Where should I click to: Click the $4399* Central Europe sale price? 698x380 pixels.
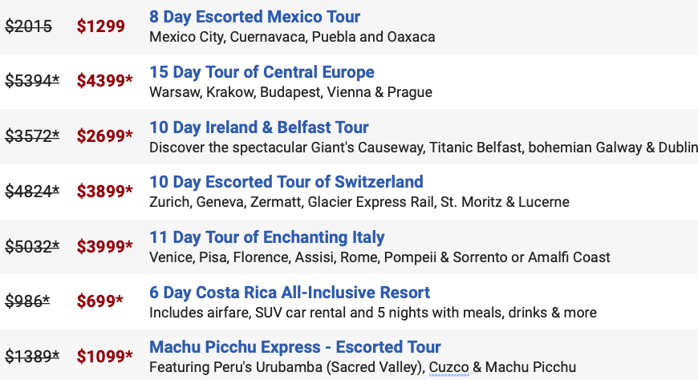(104, 80)
